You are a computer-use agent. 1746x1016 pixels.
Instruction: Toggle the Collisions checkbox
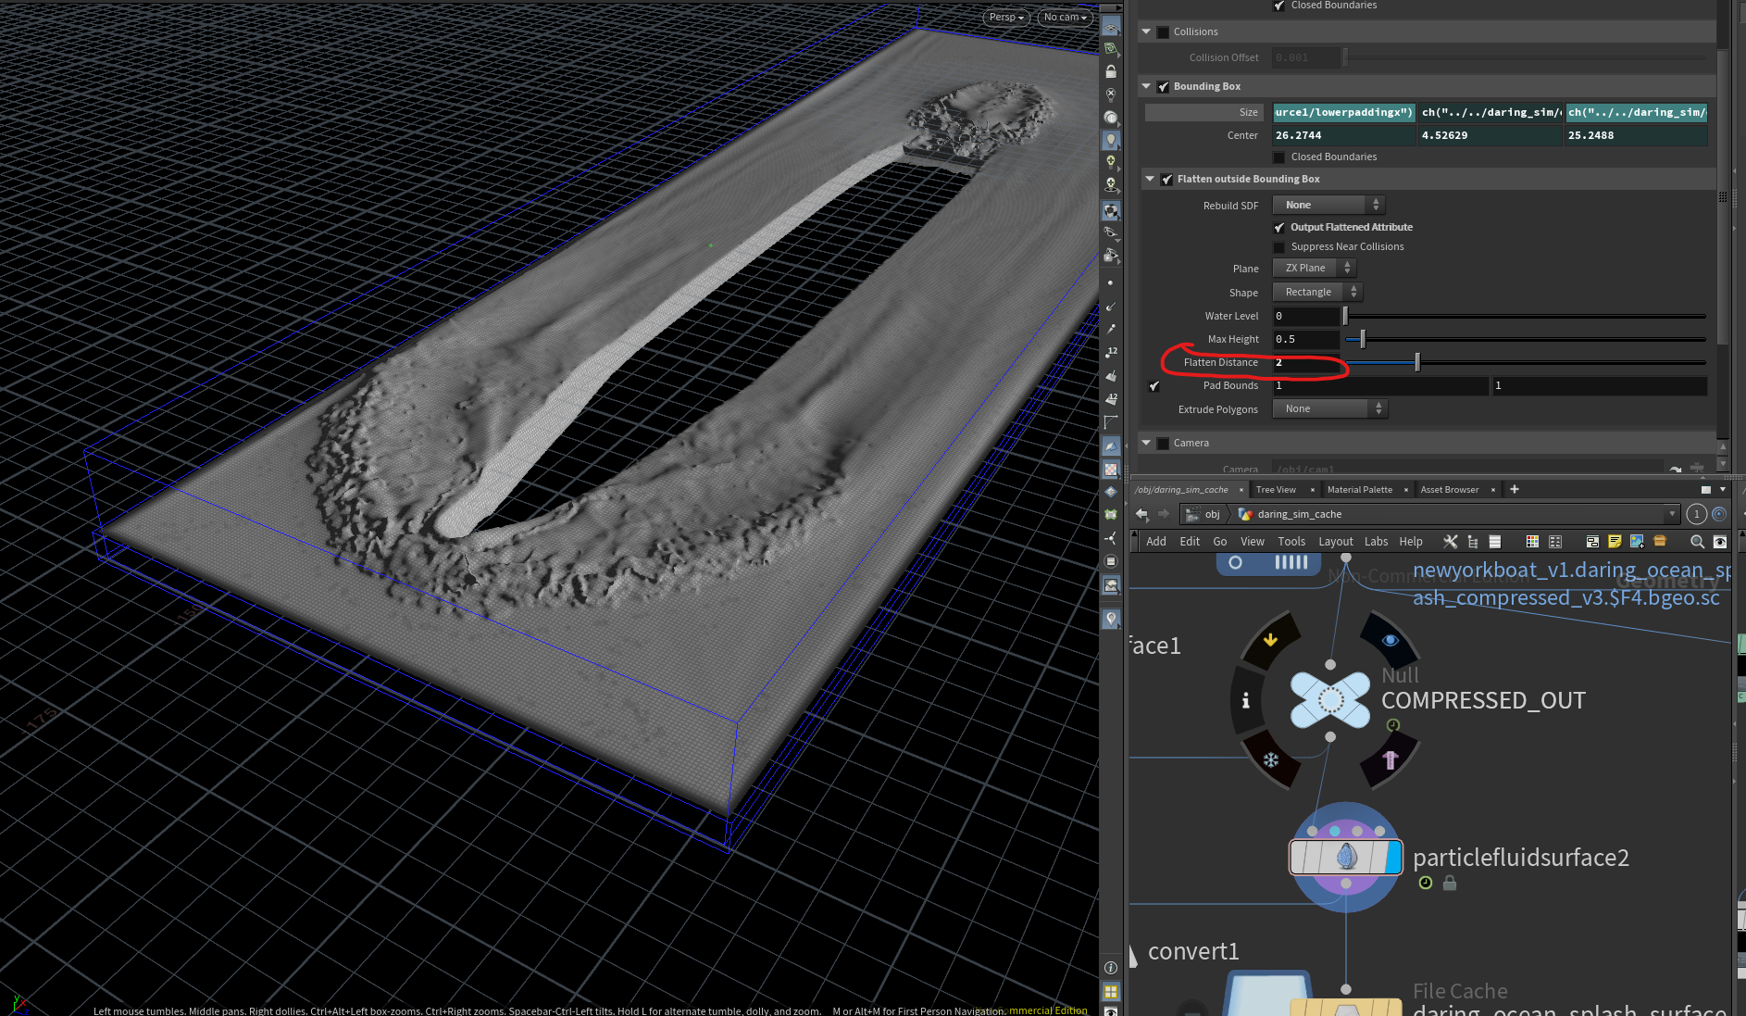pyautogui.click(x=1163, y=32)
